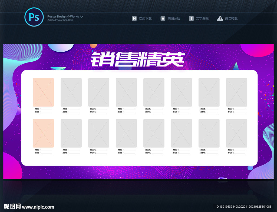Image resolution: width=277 pixels, height=212 pixels.
Task: Click the circular Ps Photoshop logo
Action: (34, 17)
